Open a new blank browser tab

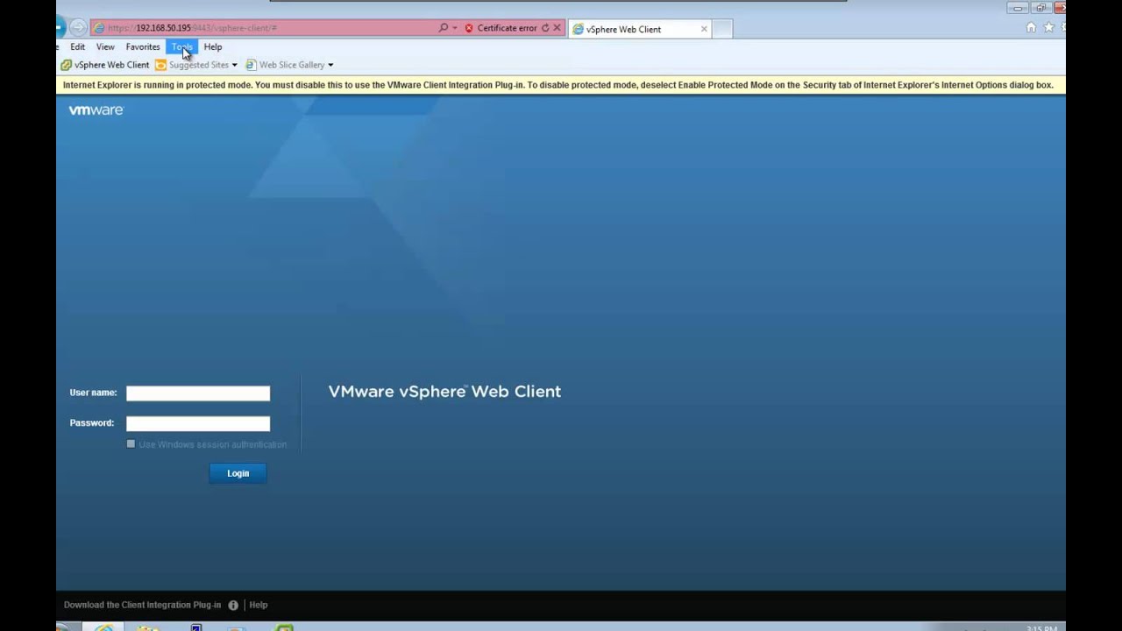(x=722, y=29)
